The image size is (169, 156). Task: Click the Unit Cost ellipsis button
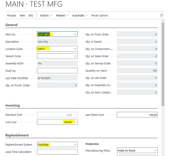(x=75, y=122)
